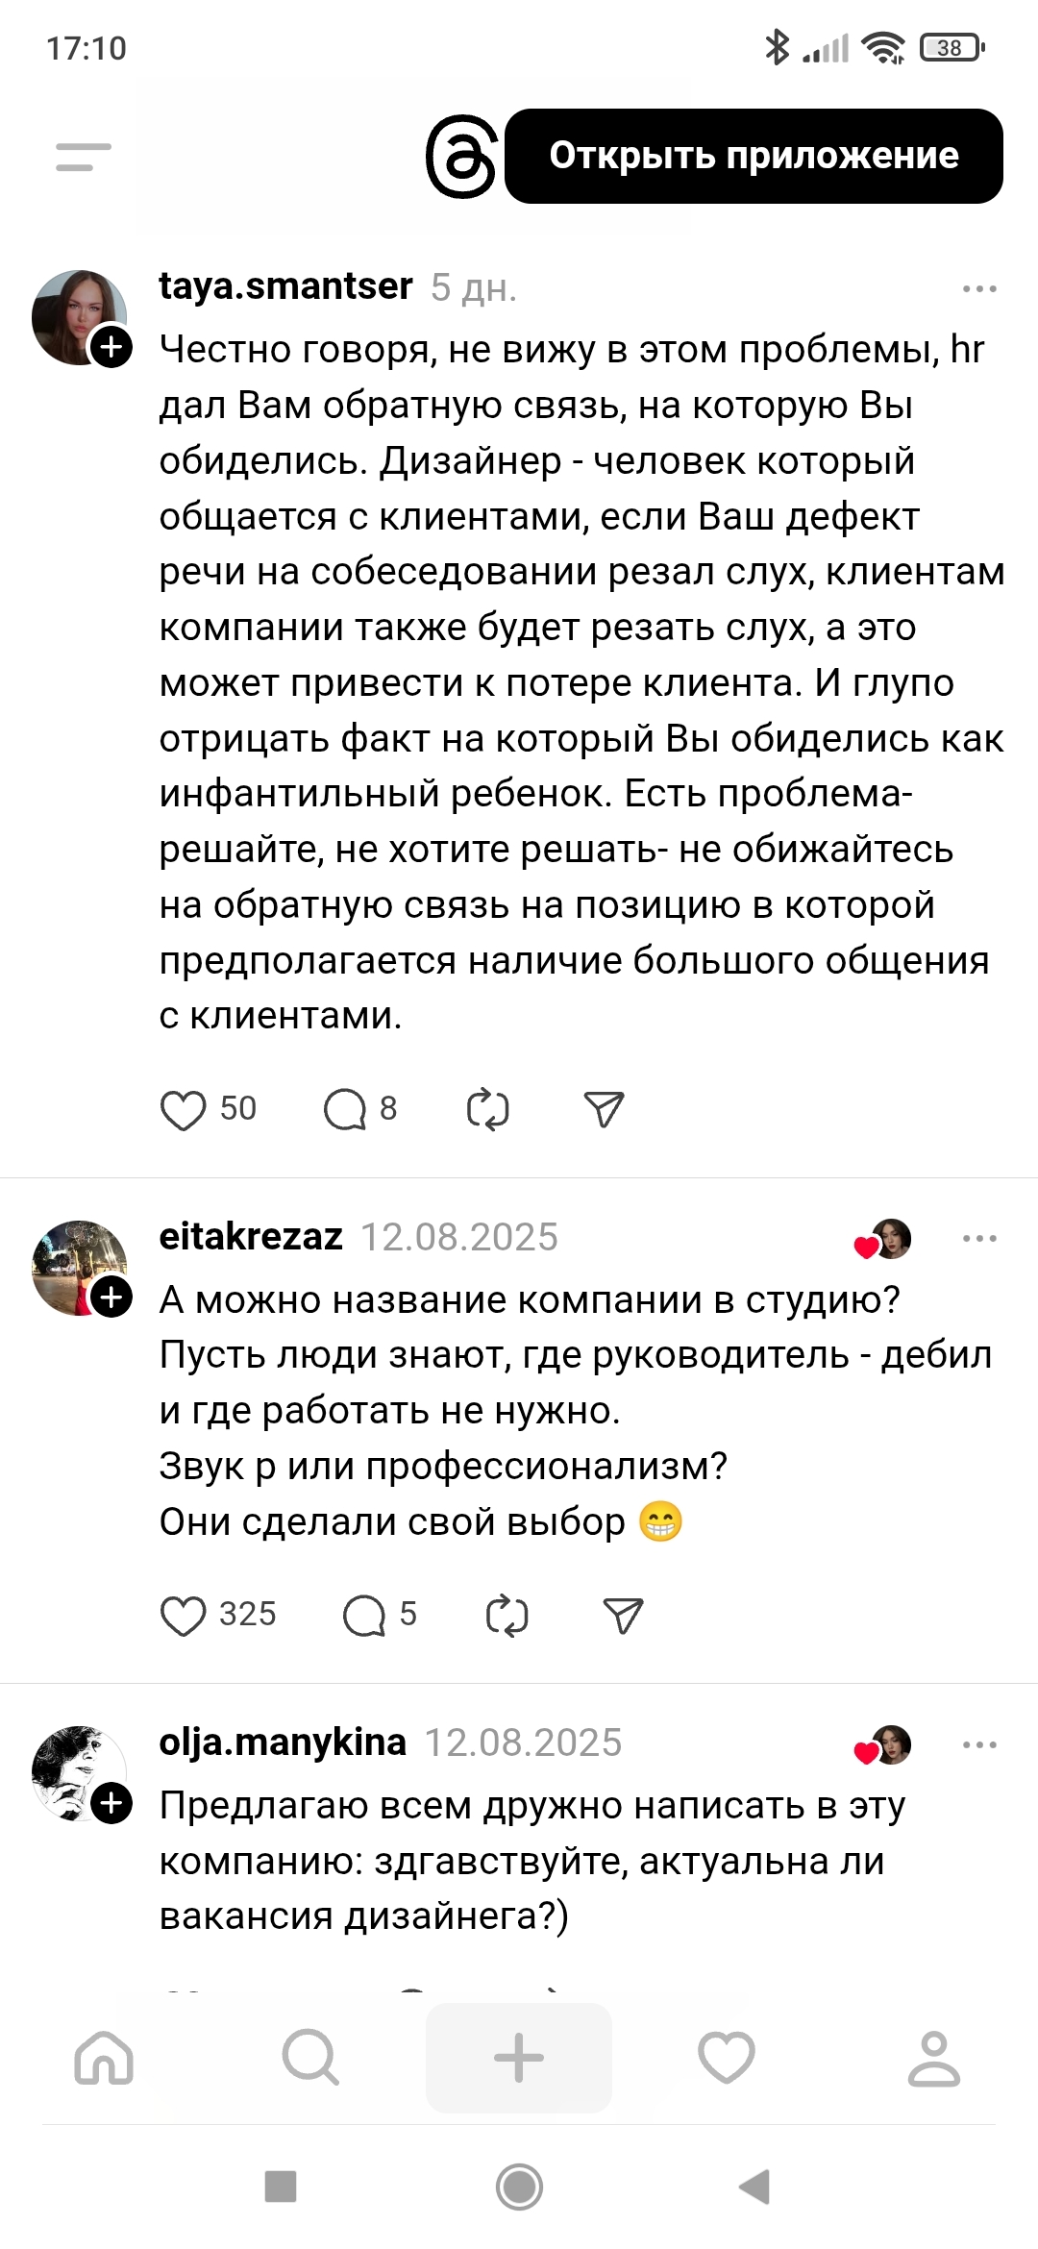Open more options for taya.smantser's comment
Screen dimensions: 1038x2249
point(978,288)
